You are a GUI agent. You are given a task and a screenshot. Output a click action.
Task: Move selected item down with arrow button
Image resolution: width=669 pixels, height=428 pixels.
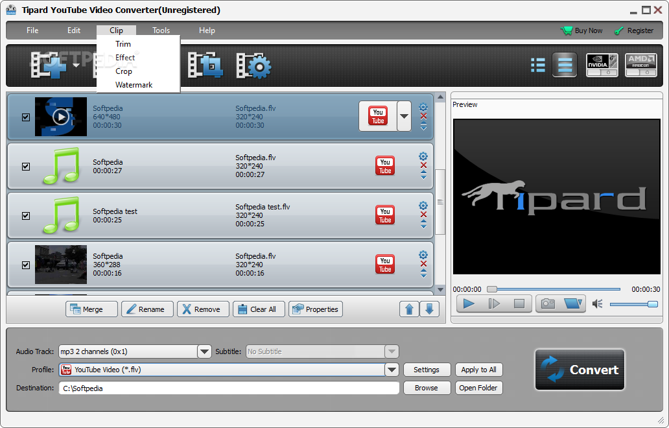[x=430, y=309]
